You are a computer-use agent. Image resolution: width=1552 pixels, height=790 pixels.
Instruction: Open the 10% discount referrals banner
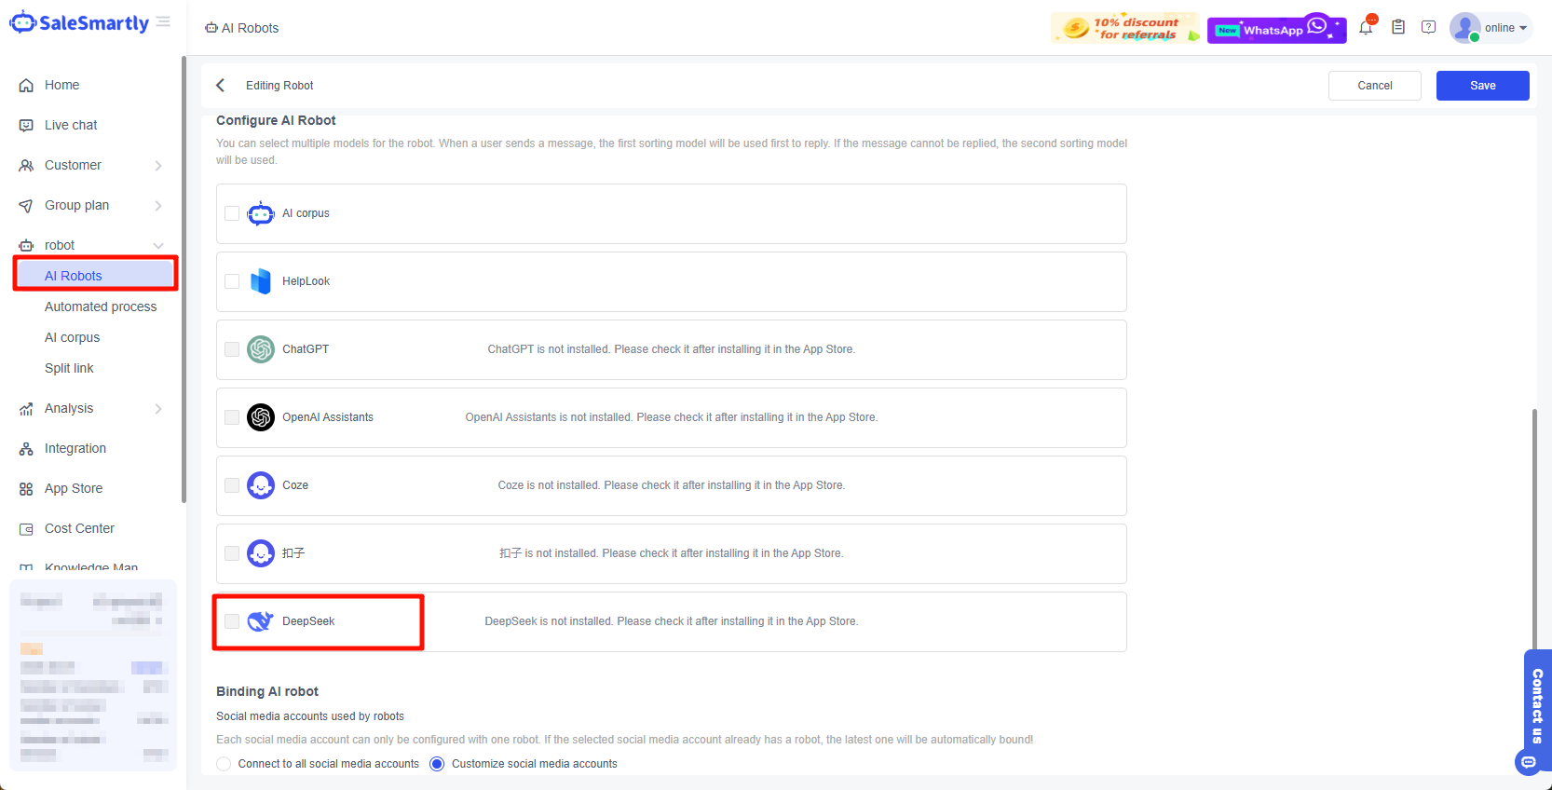click(1124, 29)
